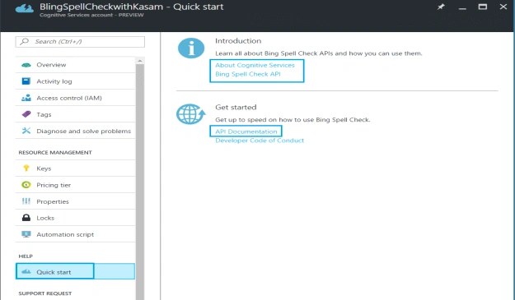Select Pricing tier in sidebar
Viewport: 515px width, 300px height.
click(x=75, y=185)
